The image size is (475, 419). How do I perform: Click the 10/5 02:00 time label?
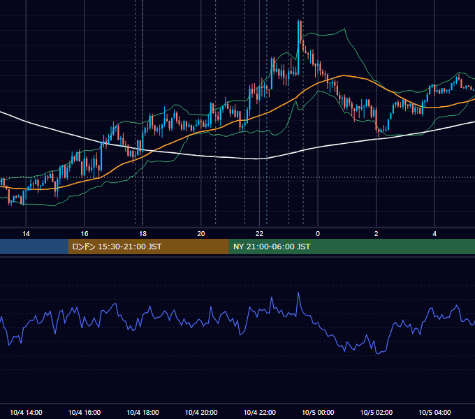point(377,412)
